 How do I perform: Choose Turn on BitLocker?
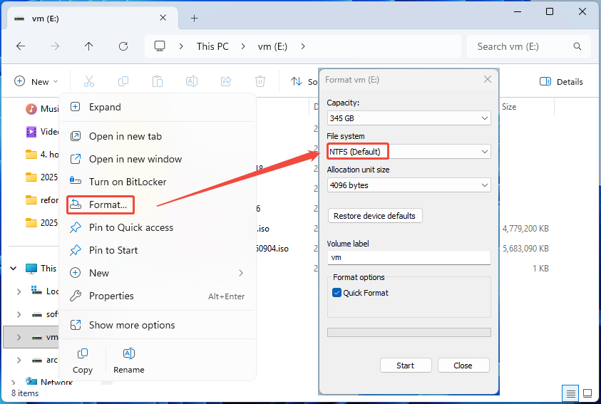pos(157,182)
